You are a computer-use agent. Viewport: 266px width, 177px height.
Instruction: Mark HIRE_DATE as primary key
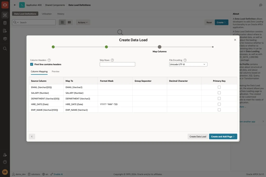click(219, 104)
